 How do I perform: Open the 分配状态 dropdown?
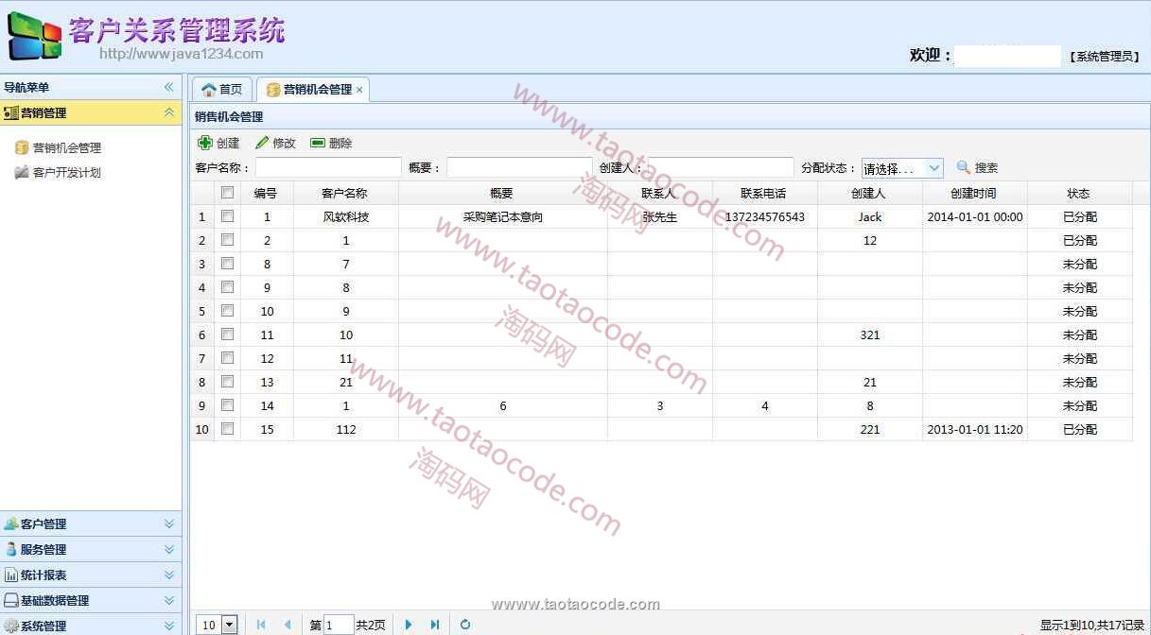[934, 168]
